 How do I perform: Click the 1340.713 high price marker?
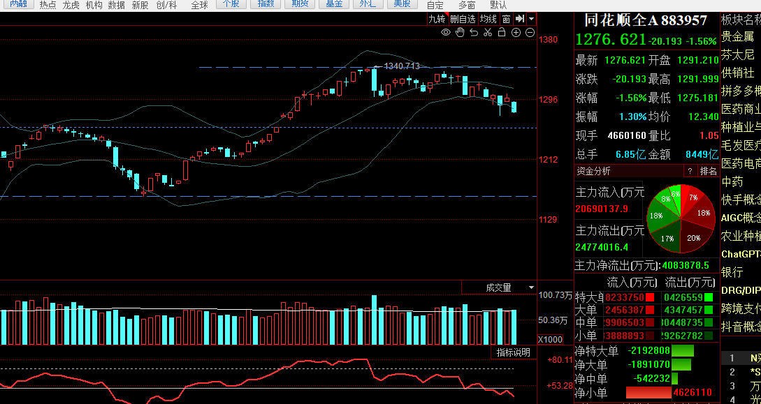click(401, 66)
